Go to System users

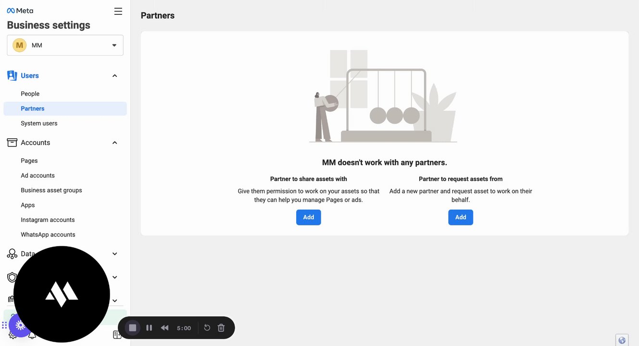coord(39,124)
